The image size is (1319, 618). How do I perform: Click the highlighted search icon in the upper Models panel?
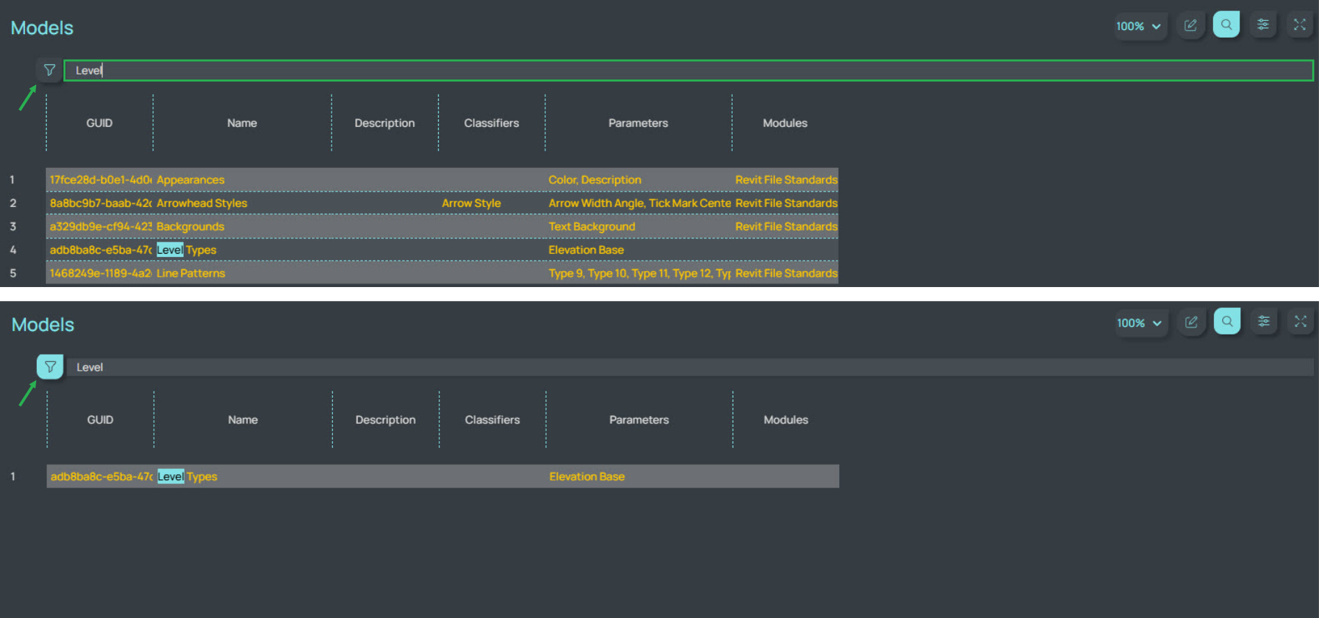pyautogui.click(x=1226, y=25)
